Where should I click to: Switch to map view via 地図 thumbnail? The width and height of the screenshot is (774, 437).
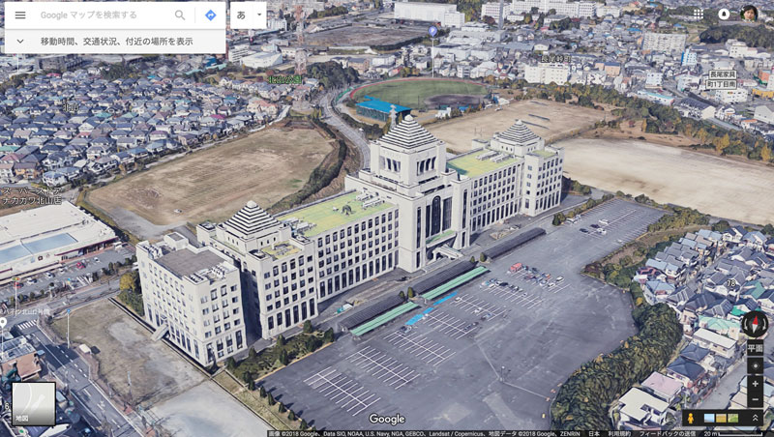(x=33, y=403)
